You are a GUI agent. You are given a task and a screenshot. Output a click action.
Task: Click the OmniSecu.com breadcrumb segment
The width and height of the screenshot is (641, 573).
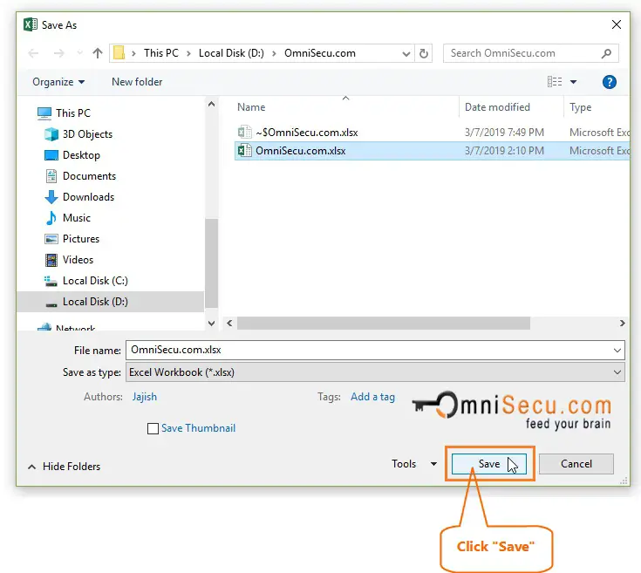pyautogui.click(x=320, y=53)
